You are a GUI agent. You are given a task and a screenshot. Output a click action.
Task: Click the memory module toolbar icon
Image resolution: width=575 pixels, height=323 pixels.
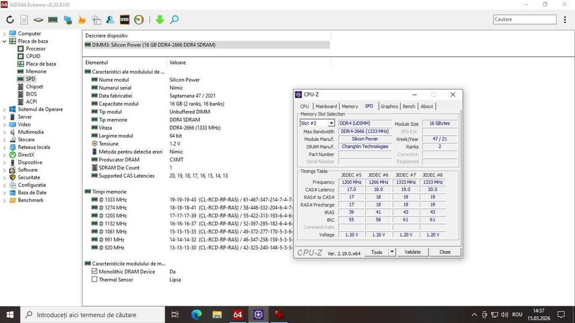53,20
